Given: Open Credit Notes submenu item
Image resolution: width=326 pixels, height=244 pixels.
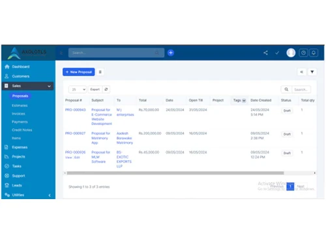Looking at the screenshot, I should [x=22, y=130].
